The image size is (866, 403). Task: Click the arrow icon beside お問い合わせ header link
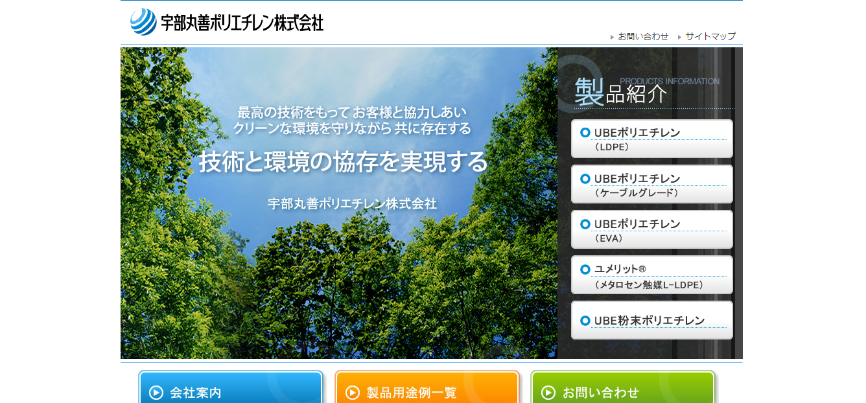(x=612, y=37)
